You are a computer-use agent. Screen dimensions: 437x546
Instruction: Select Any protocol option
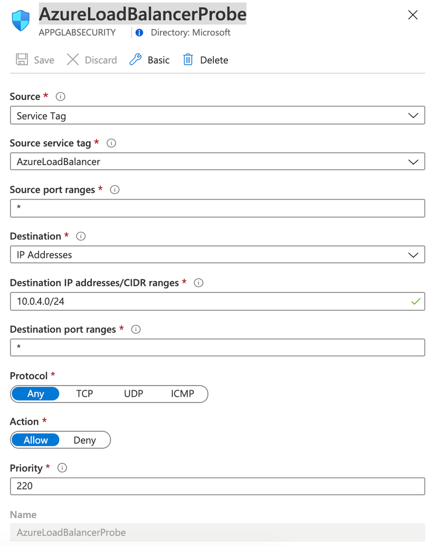pyautogui.click(x=36, y=394)
